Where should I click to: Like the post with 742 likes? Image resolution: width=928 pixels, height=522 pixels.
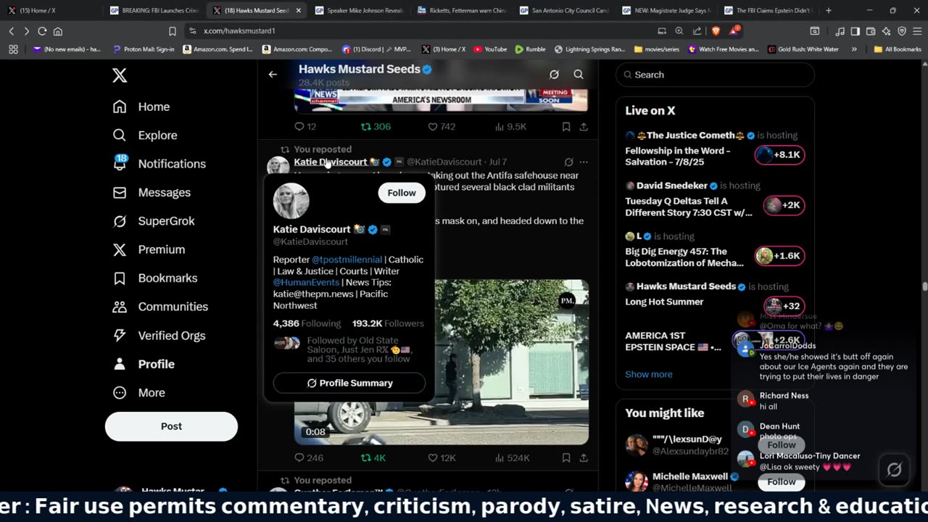point(442,126)
